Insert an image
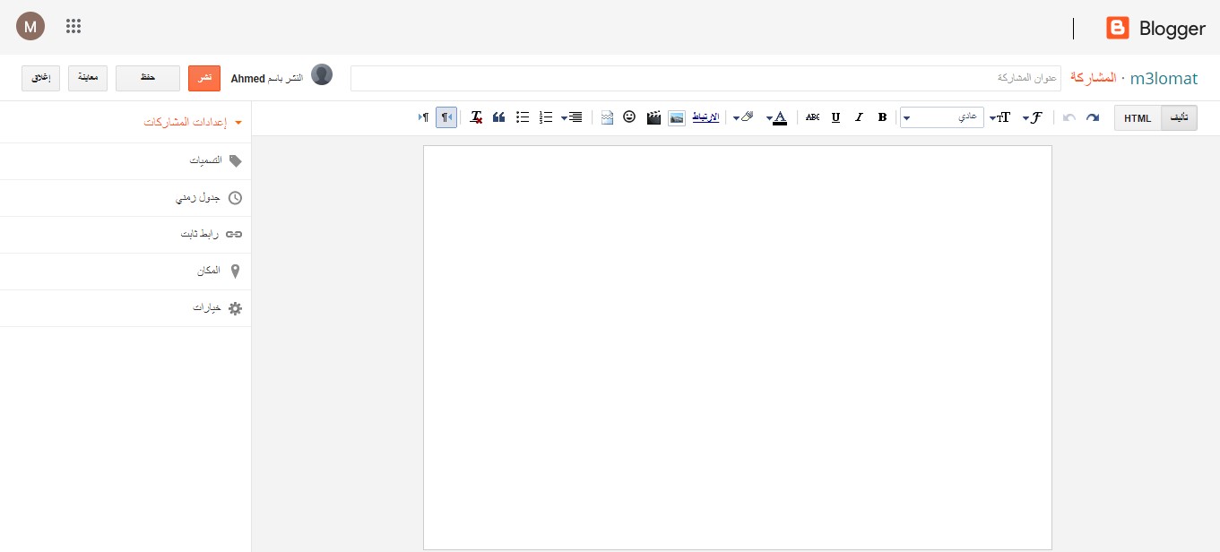The image size is (1220, 552). coord(677,117)
